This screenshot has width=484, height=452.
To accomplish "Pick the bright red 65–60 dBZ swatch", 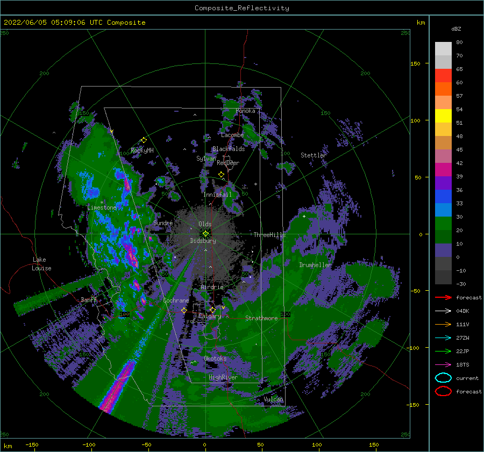I will [443, 76].
